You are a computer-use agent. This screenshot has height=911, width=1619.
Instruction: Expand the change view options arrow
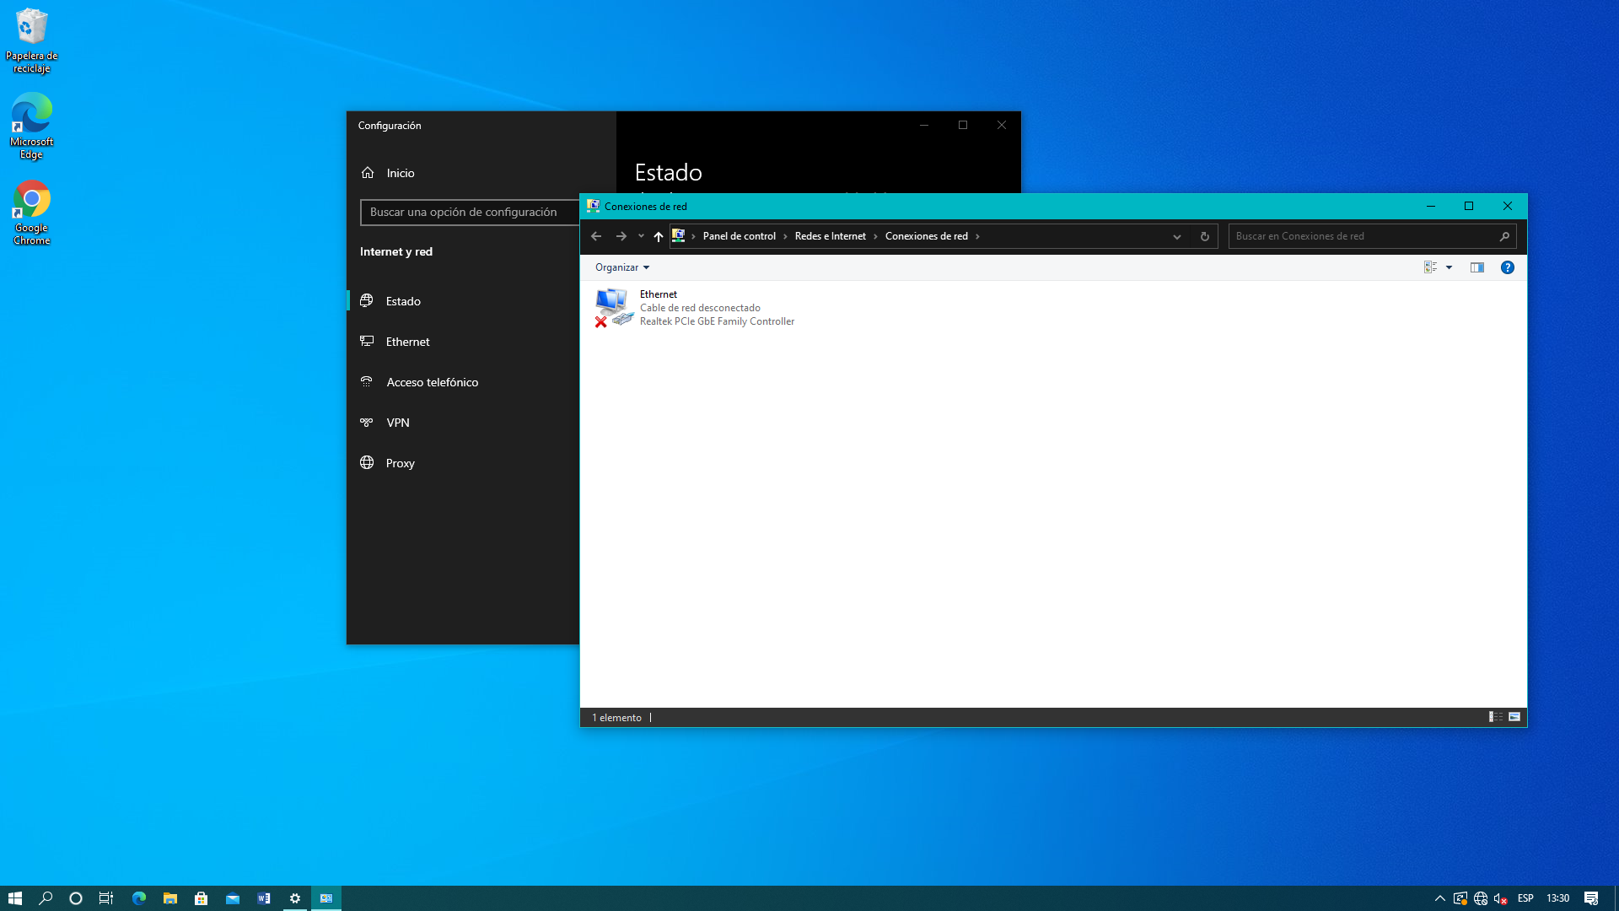(1449, 267)
